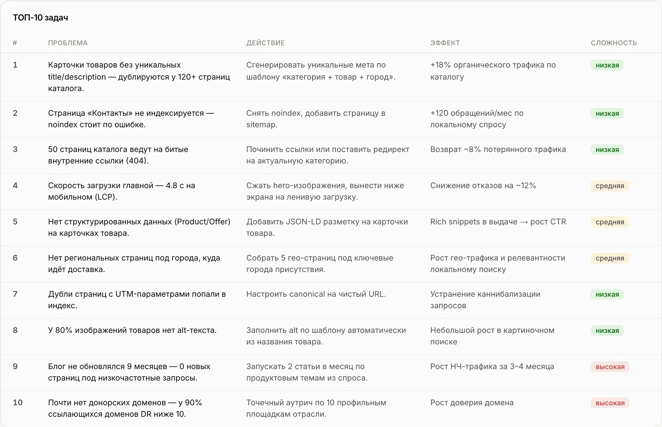Click the «средняя» badge for the LCP speed row
The width and height of the screenshot is (662, 427).
(610, 186)
